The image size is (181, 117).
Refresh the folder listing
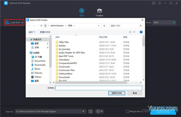point(104,26)
